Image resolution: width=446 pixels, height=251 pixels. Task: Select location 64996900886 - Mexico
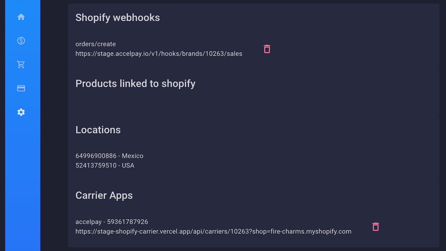(x=109, y=156)
